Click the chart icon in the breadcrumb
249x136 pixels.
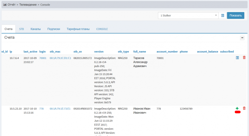click(x=5, y=5)
